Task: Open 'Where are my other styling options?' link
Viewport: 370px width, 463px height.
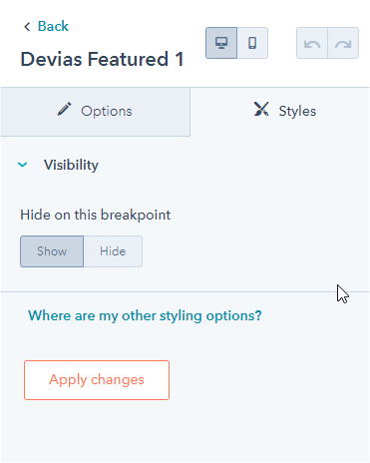Action: [145, 315]
